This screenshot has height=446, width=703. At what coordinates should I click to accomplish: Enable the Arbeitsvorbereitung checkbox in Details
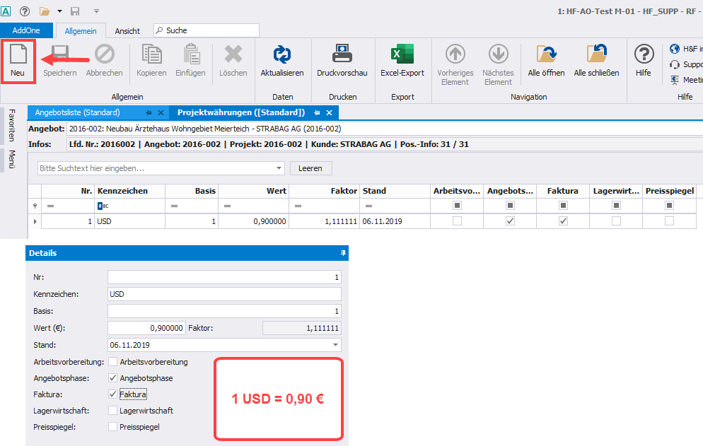[112, 362]
